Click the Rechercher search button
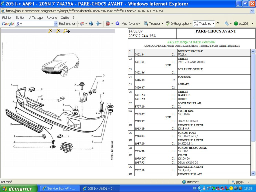 [67, 23]
